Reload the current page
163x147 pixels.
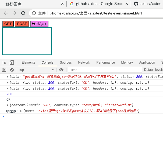23,13
